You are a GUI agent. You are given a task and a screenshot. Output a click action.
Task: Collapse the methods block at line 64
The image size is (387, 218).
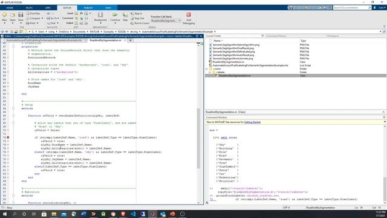click(13, 108)
